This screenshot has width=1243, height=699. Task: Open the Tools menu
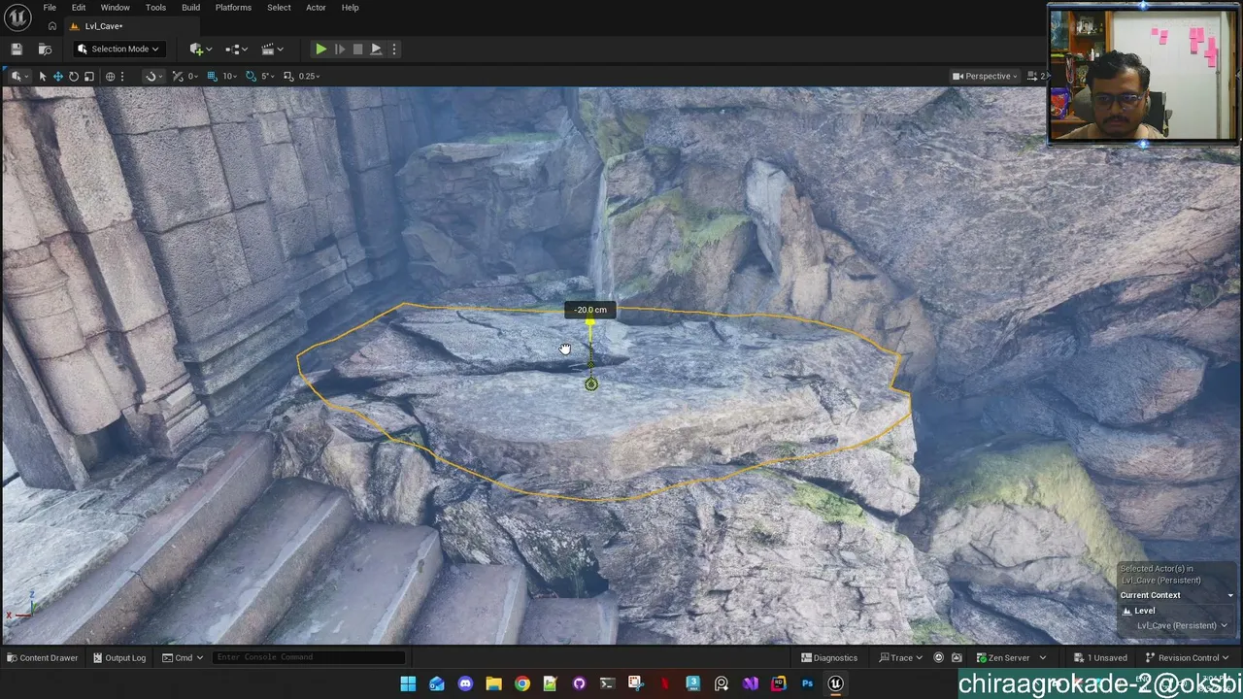pos(155,8)
